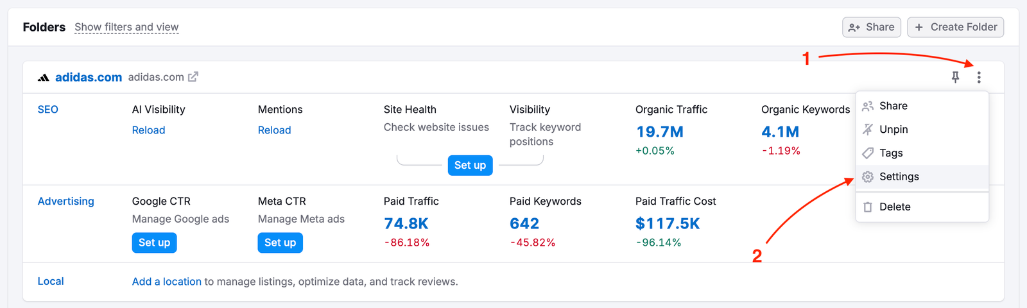Open Settings from the dropdown menu

click(899, 176)
